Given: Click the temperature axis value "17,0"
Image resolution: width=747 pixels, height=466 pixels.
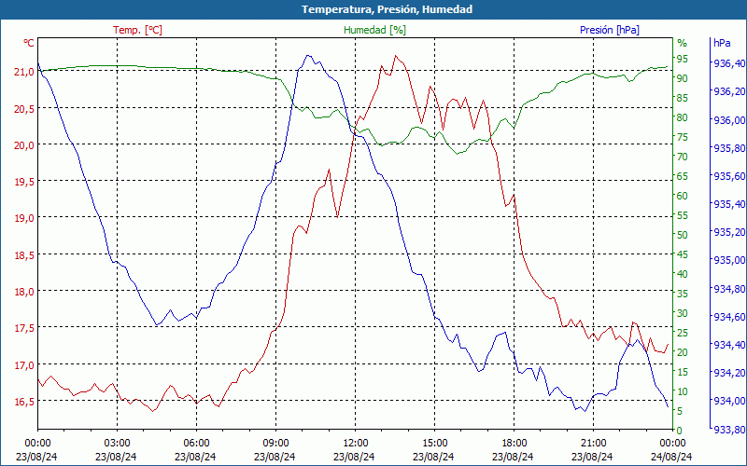Looking at the screenshot, I should point(23,365).
